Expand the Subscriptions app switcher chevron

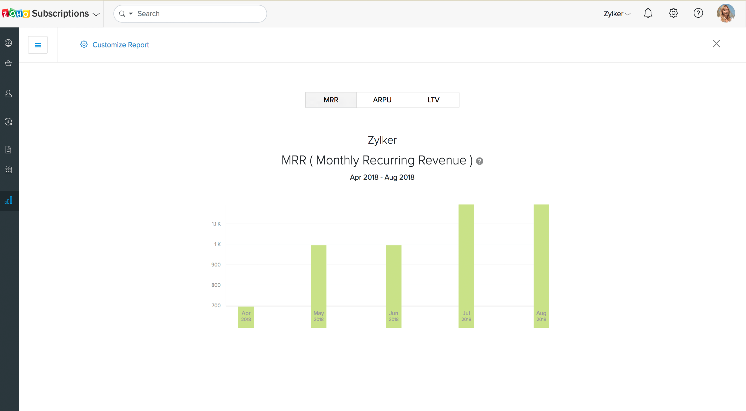pyautogui.click(x=96, y=14)
